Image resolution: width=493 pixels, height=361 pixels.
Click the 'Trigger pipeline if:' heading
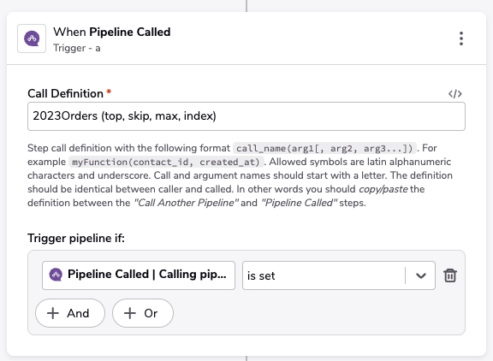pos(76,238)
